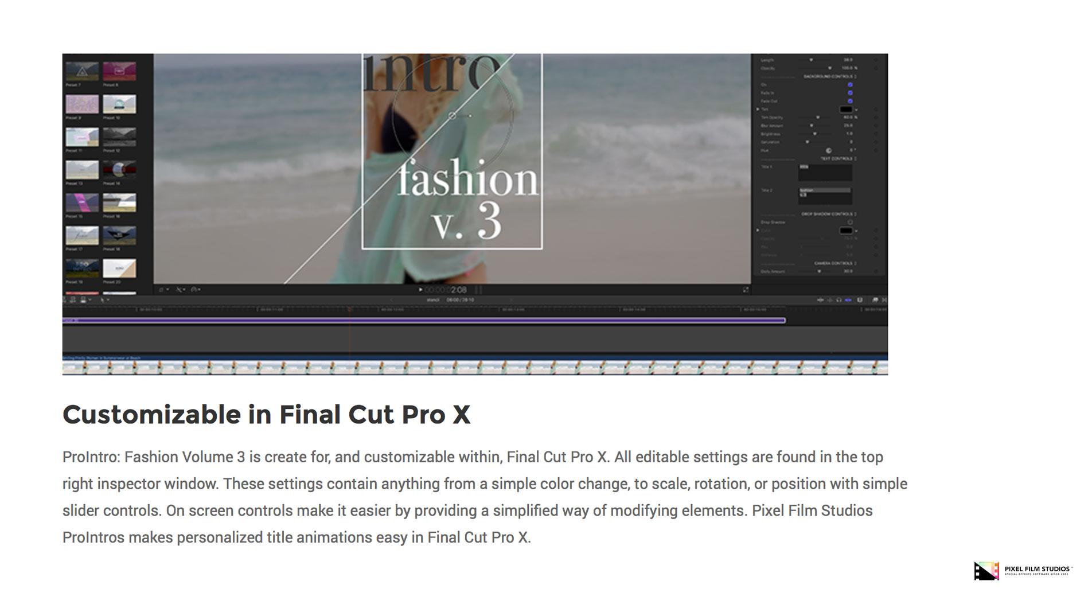This screenshot has height=608, width=1092.
Task: Click the Saturation slider handle
Action: tap(808, 142)
